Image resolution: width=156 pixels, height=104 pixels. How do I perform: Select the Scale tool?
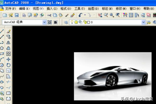pos(9,71)
